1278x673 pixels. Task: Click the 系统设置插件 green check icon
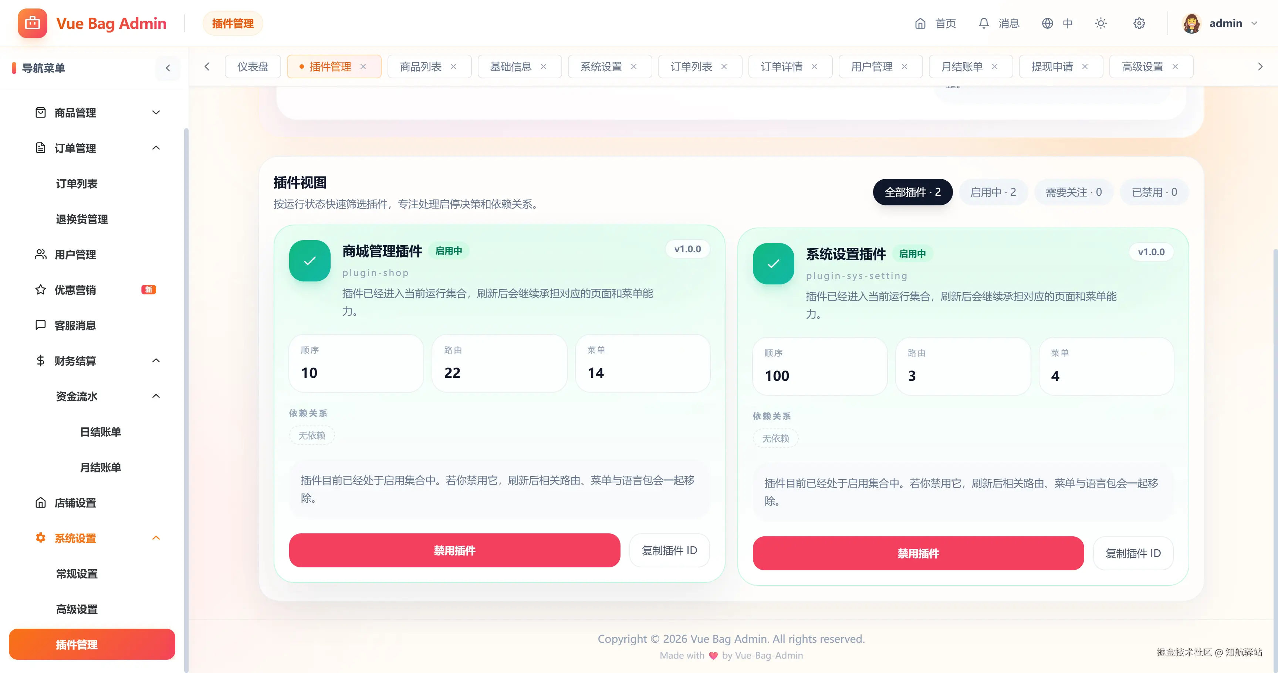pyautogui.click(x=774, y=264)
